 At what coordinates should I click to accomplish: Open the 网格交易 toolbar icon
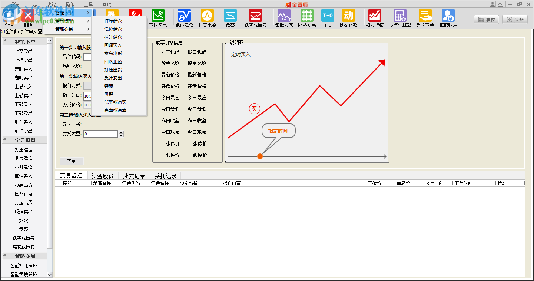tap(307, 17)
